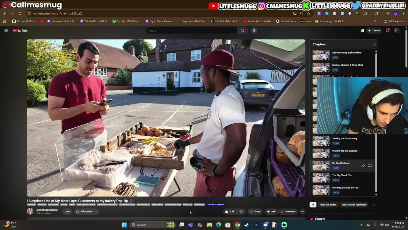Open Spotify - Web Player bookmark
The image size is (408, 230).
pyautogui.click(x=127, y=21)
